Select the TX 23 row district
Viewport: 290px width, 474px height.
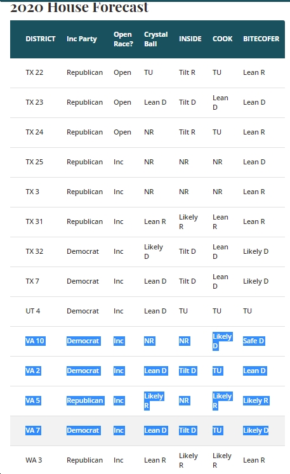point(34,103)
